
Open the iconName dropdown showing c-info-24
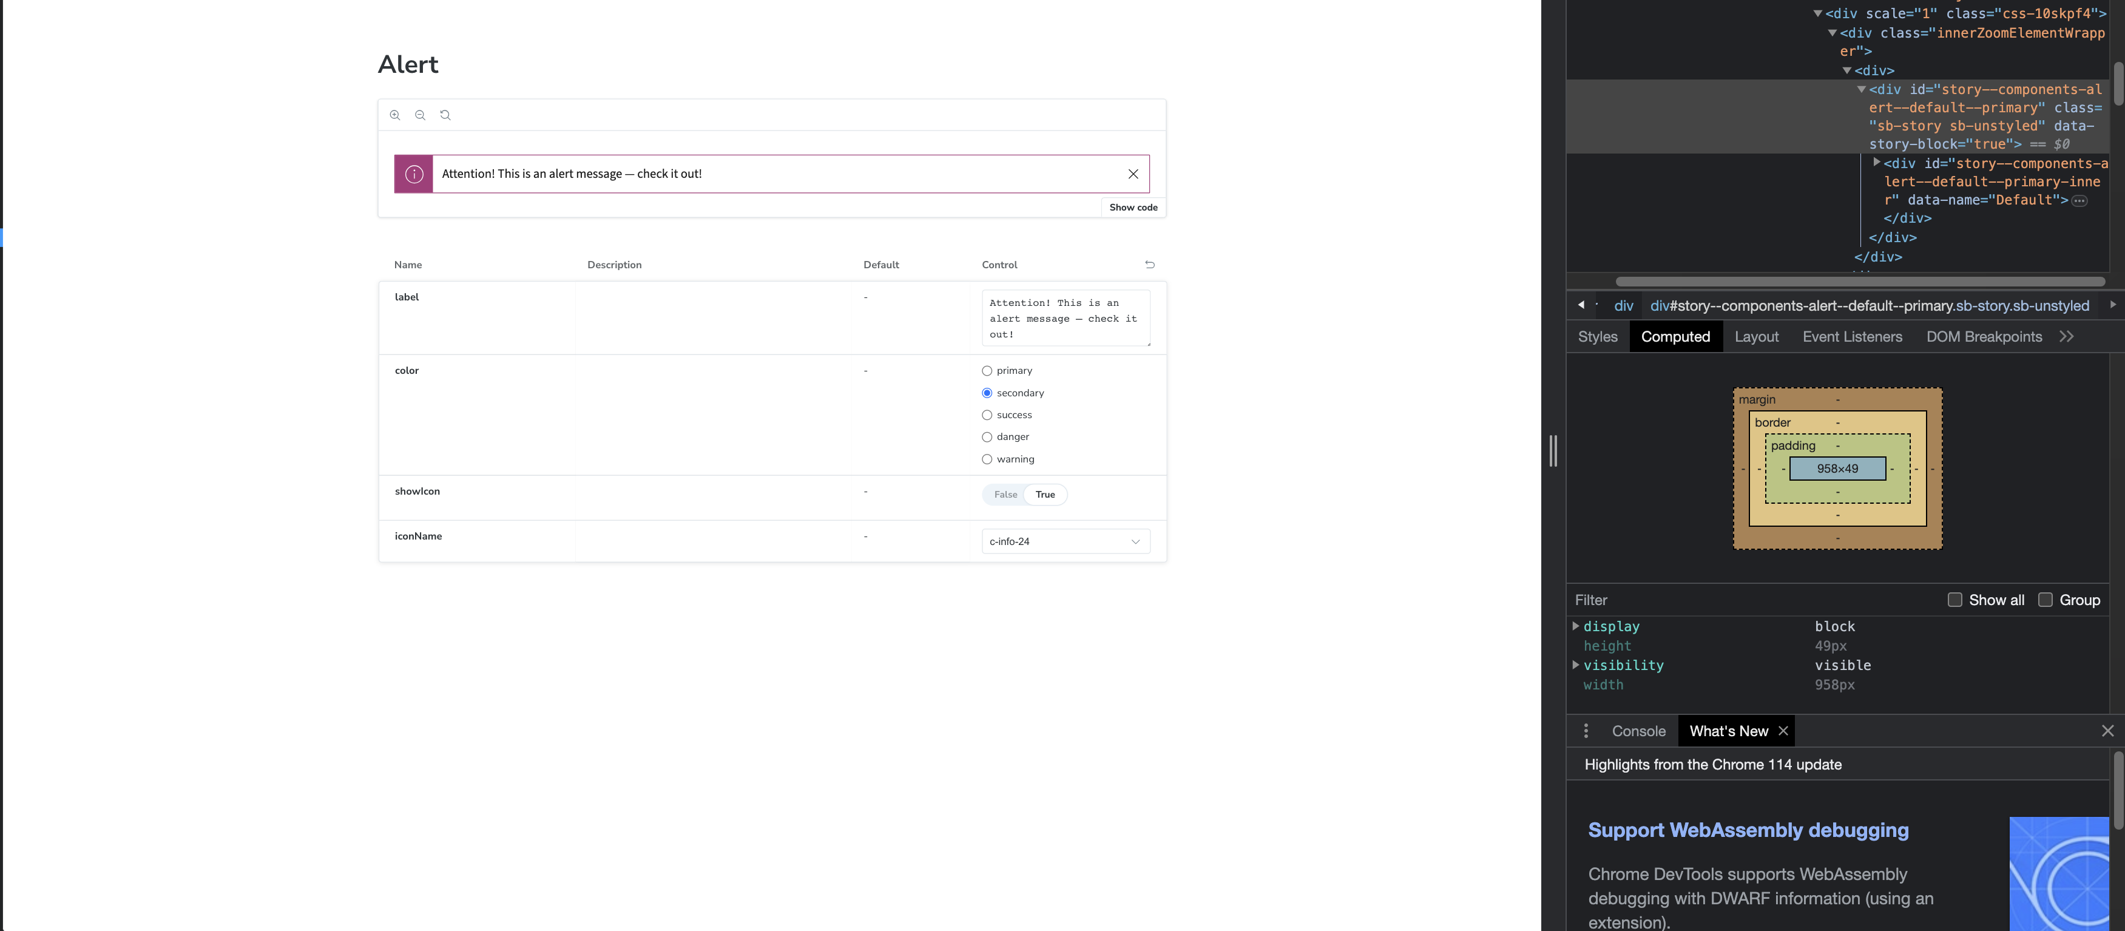pyautogui.click(x=1064, y=541)
